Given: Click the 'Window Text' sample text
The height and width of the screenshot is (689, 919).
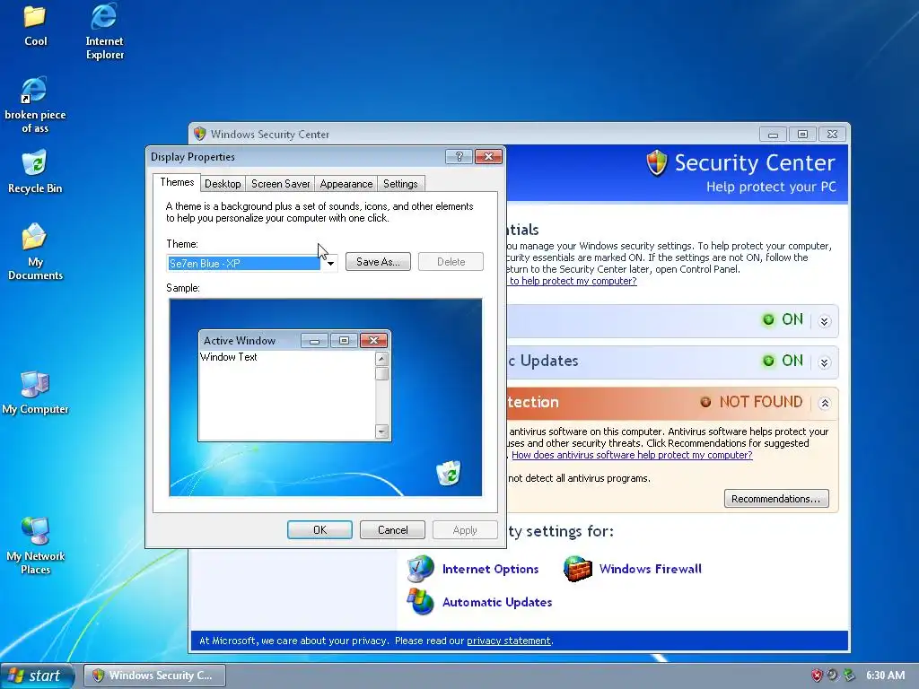Looking at the screenshot, I should click(x=229, y=357).
